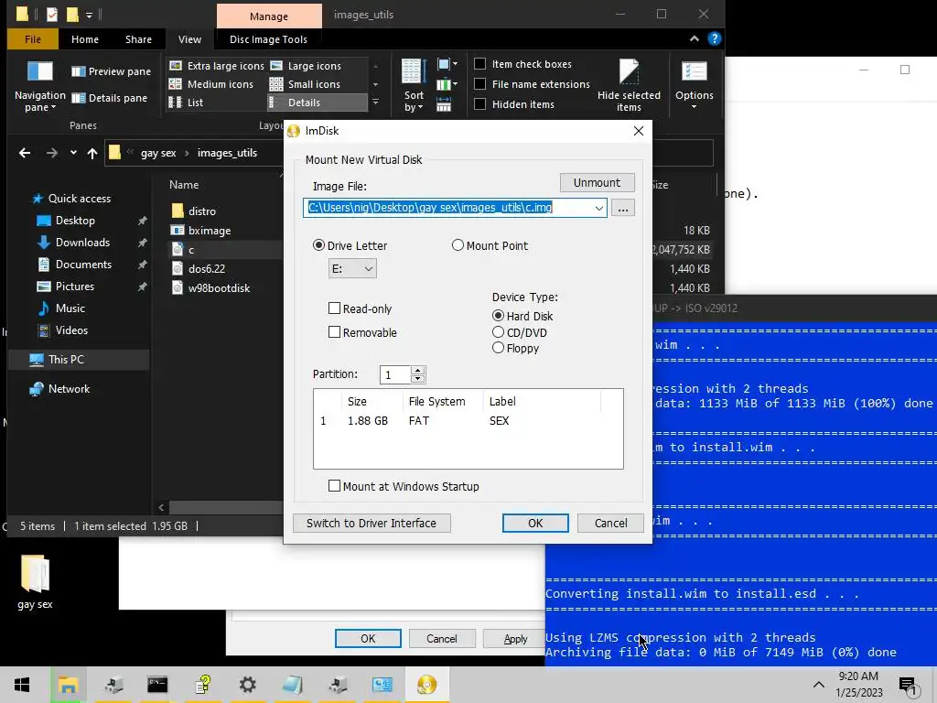This screenshot has width=937, height=703.
Task: Select the distro folder
Action: tap(201, 211)
